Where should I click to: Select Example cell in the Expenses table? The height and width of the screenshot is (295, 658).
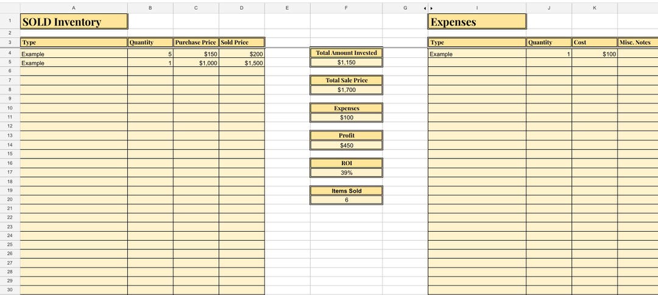click(x=477, y=54)
